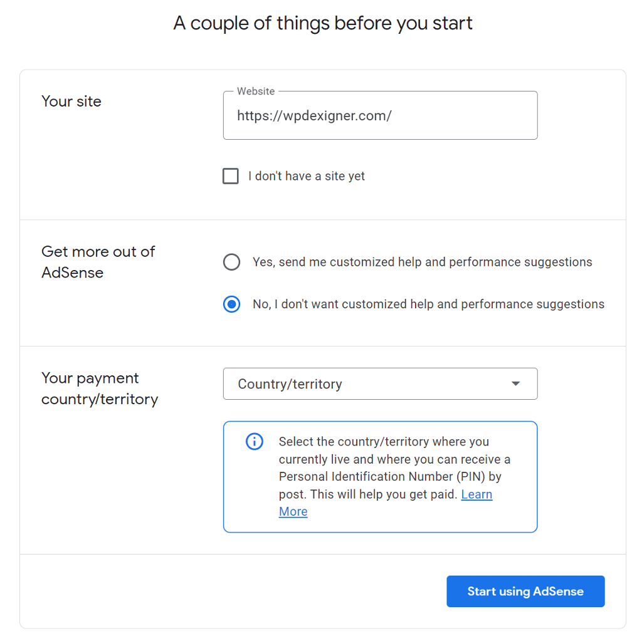Click the page title "A couple of things before you start"
This screenshot has height=636, width=642.
click(x=323, y=24)
